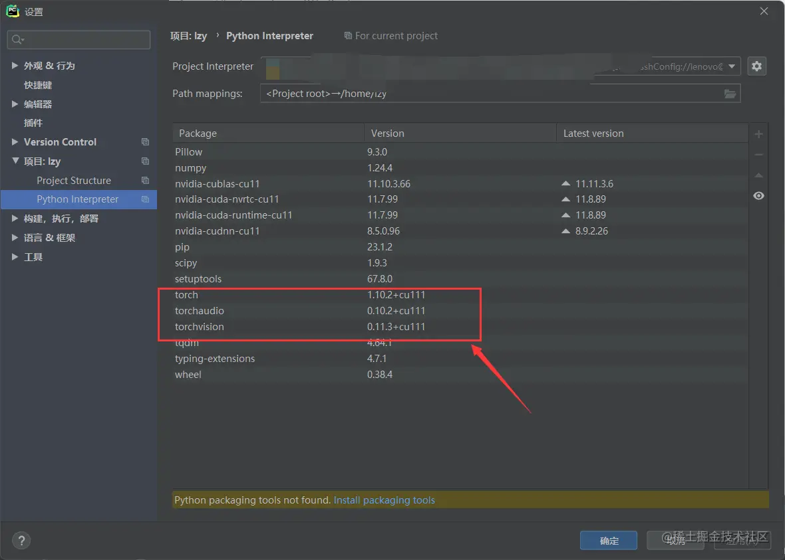Select the nvidia-cuda-nvrtc-cu11 package row
The width and height of the screenshot is (785, 560).
pyautogui.click(x=460, y=199)
